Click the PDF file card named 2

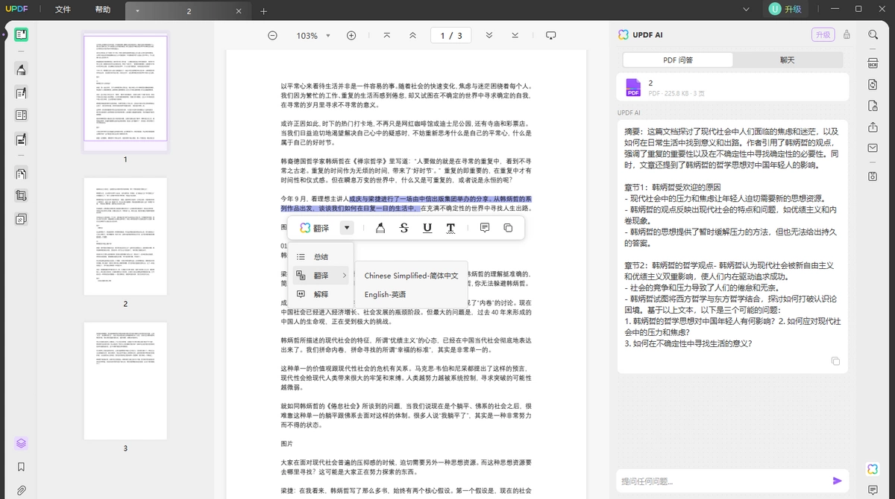point(732,87)
